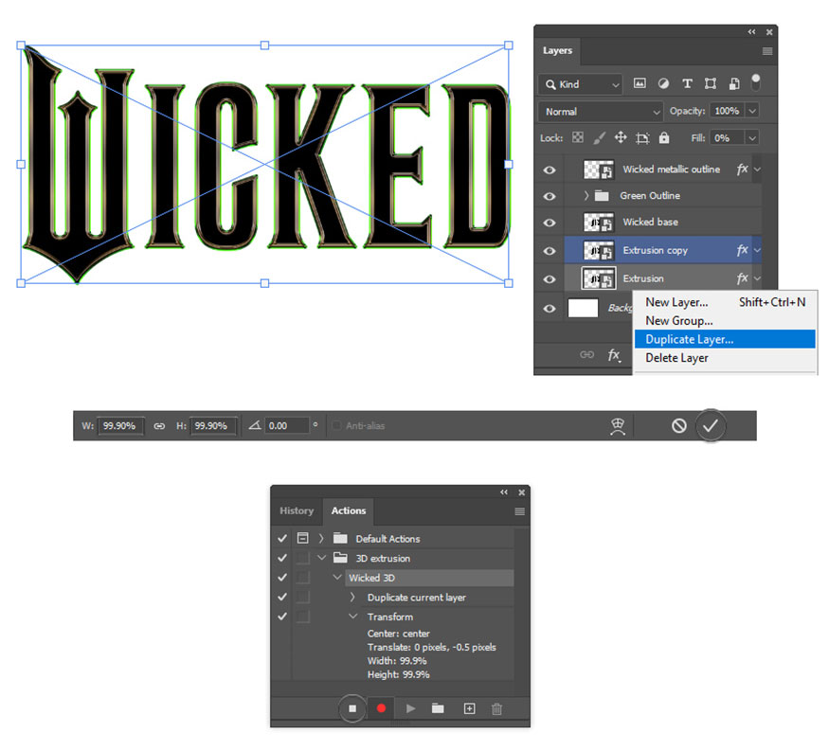This screenshot has height=751, width=829.
Task: Commit transform checkmark button
Action: coord(710,425)
